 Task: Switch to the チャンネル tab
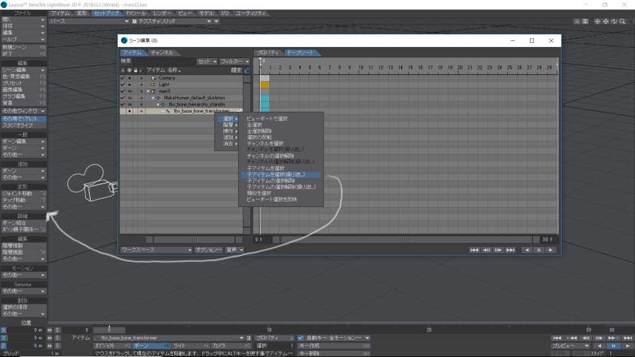pyautogui.click(x=162, y=53)
